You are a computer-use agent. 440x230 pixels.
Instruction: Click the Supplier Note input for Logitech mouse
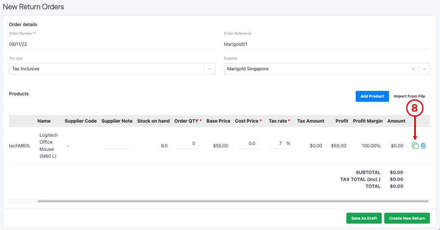117,144
